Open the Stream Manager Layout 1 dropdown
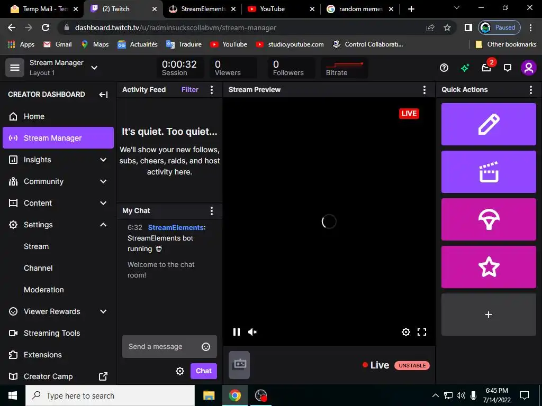 (x=94, y=68)
